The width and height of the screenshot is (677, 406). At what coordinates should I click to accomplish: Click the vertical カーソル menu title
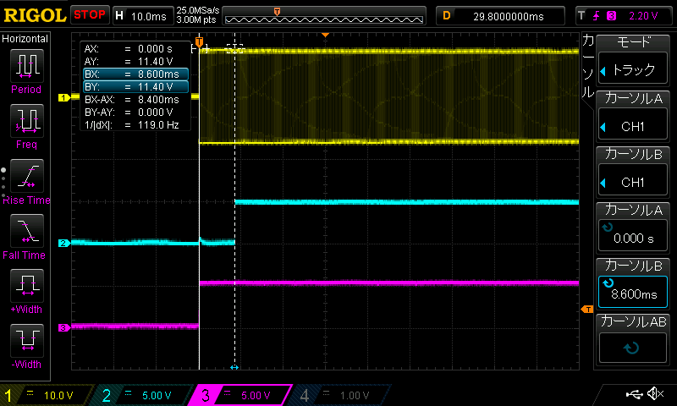coord(588,67)
